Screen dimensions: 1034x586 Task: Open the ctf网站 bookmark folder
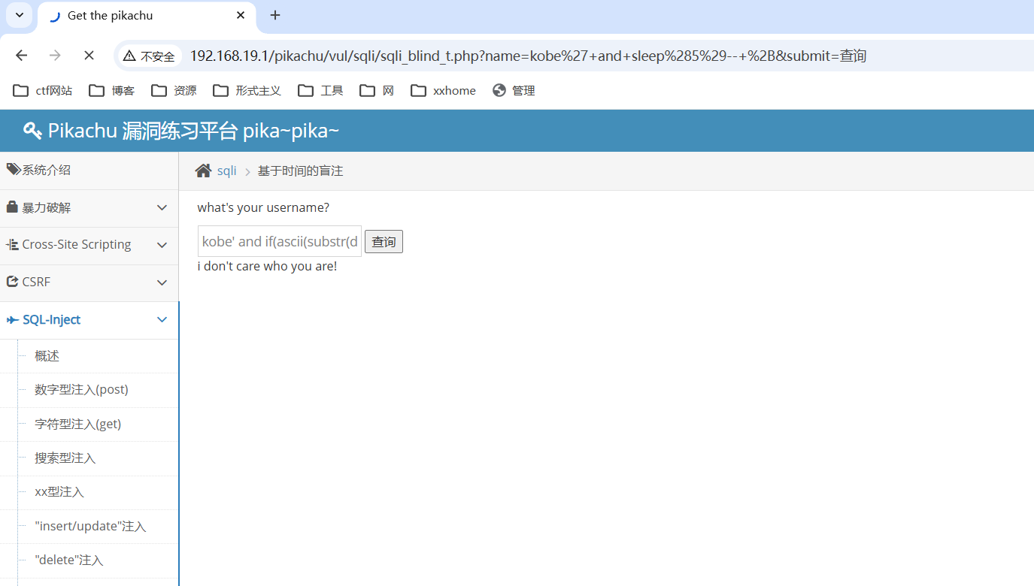point(43,91)
